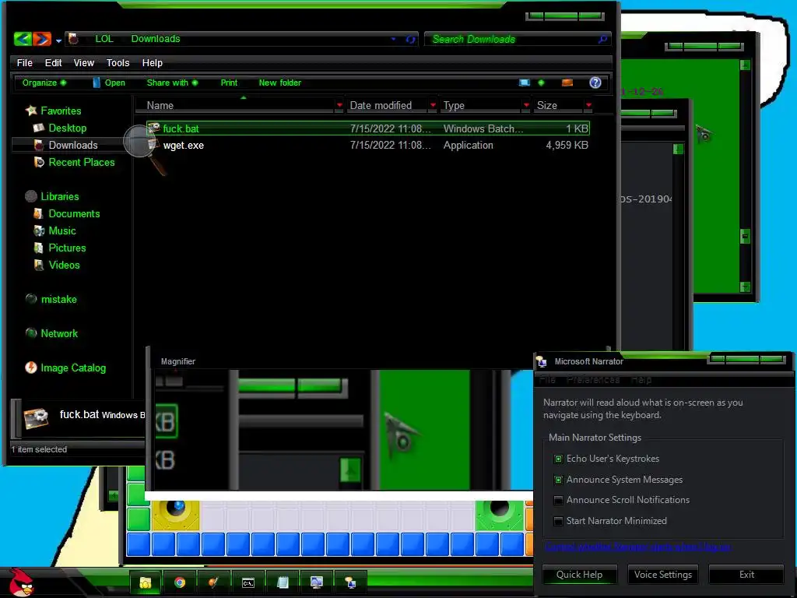Click scroll up arrow in green background window

pos(745,65)
